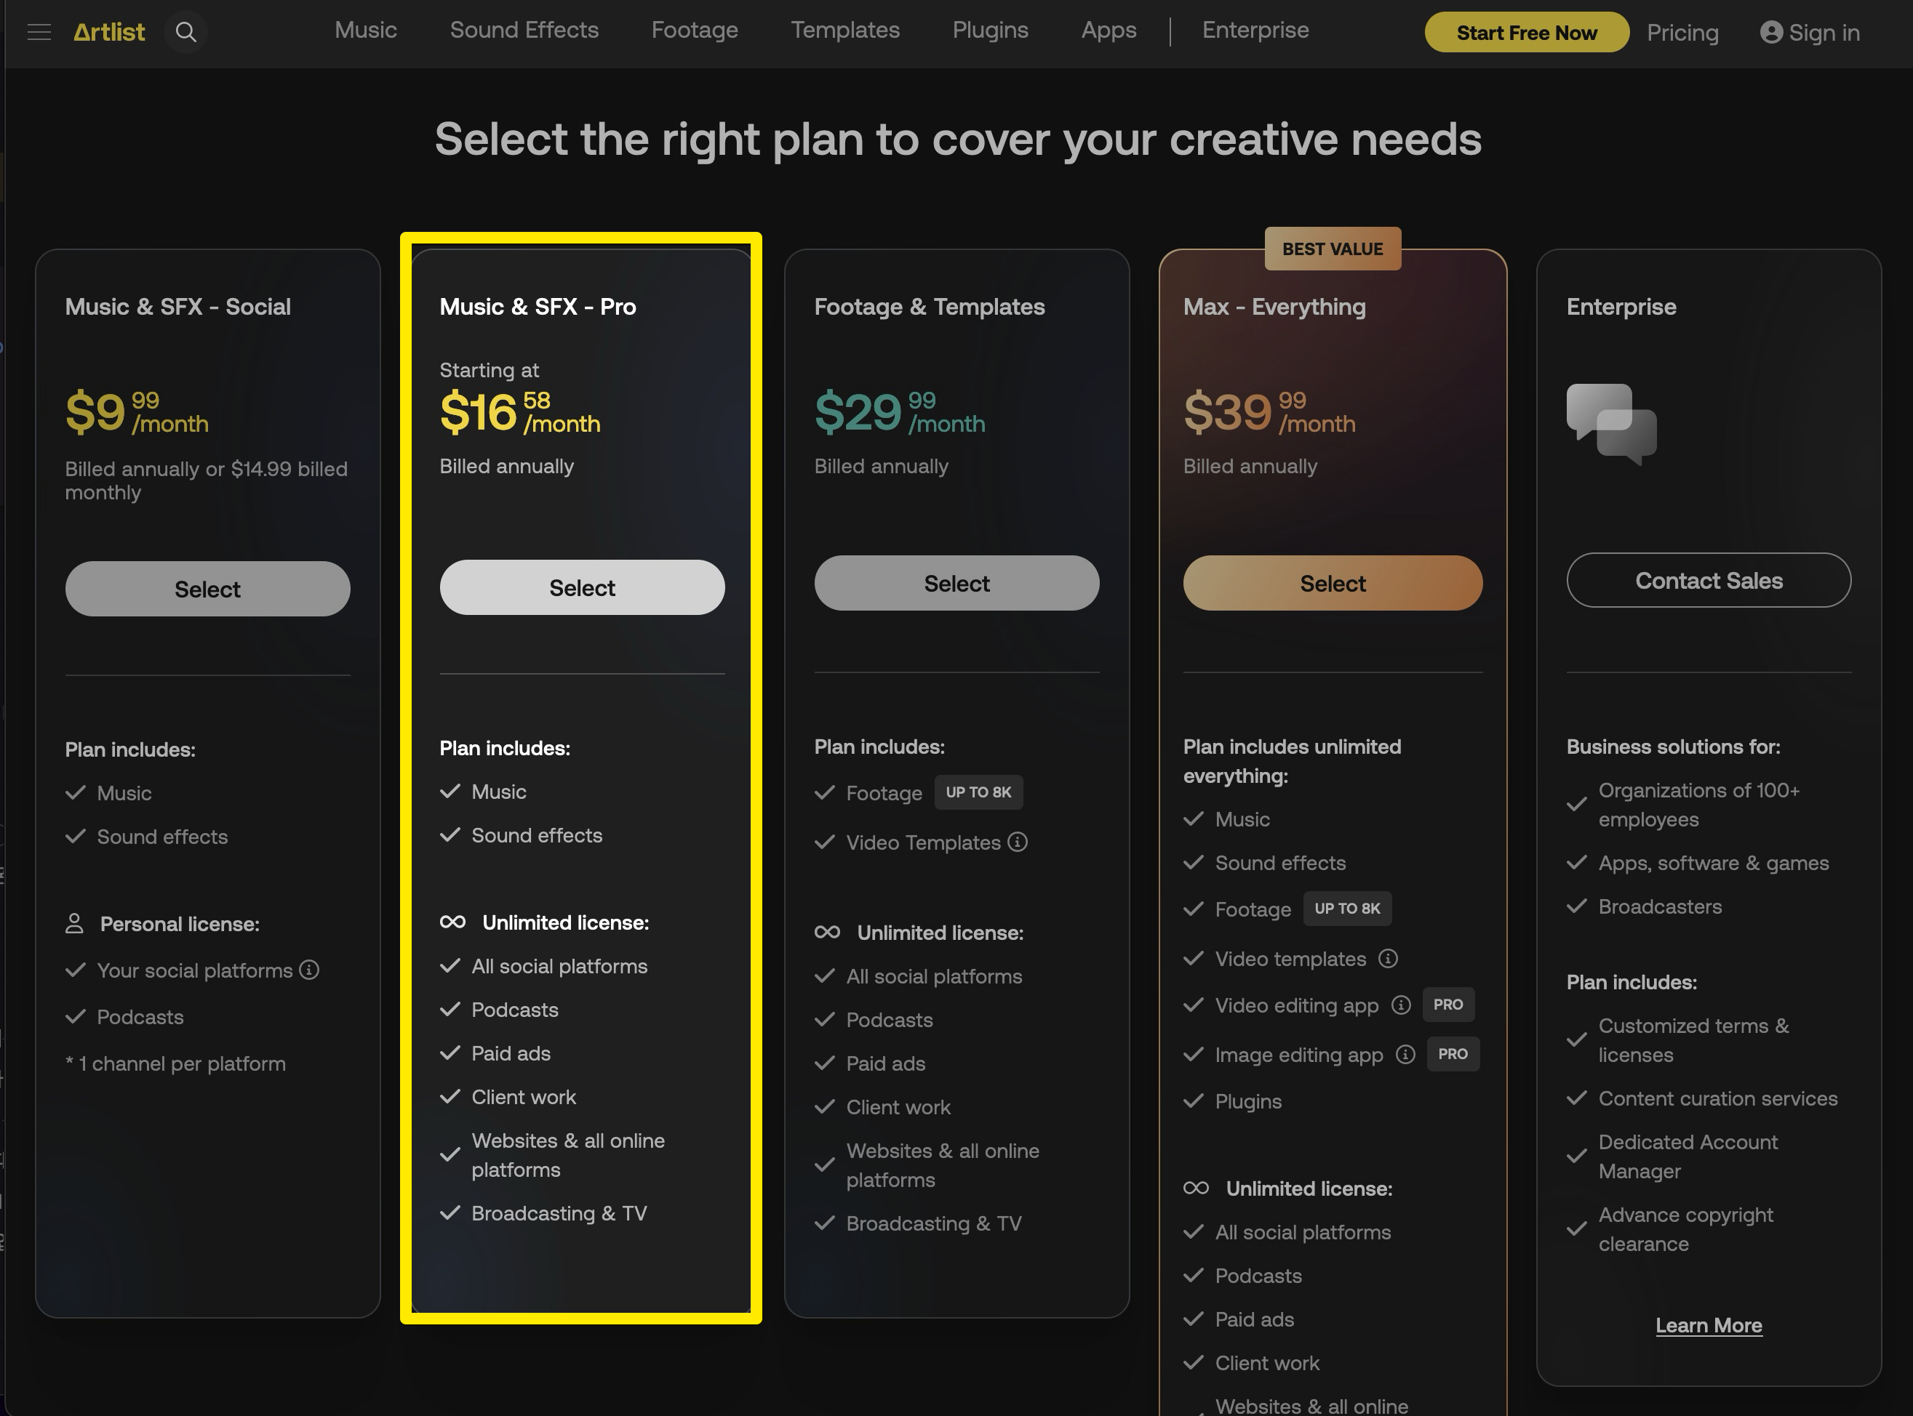Click the Artlist logo
Screen dimensions: 1913x1416
(x=109, y=33)
